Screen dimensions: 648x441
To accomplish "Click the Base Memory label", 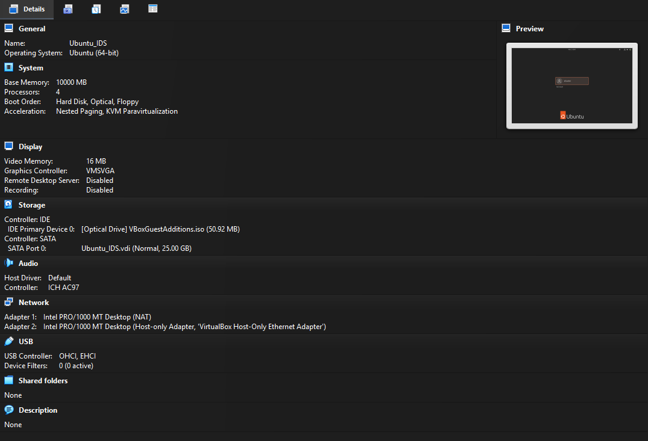I will coord(27,82).
